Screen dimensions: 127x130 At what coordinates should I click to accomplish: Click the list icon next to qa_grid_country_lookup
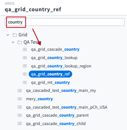[25, 58]
